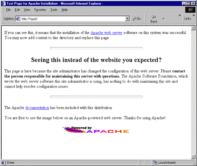Image resolution: width=197 pixels, height=166 pixels.
Task: Expand the address bar dropdown arrow
Action: [127, 19]
